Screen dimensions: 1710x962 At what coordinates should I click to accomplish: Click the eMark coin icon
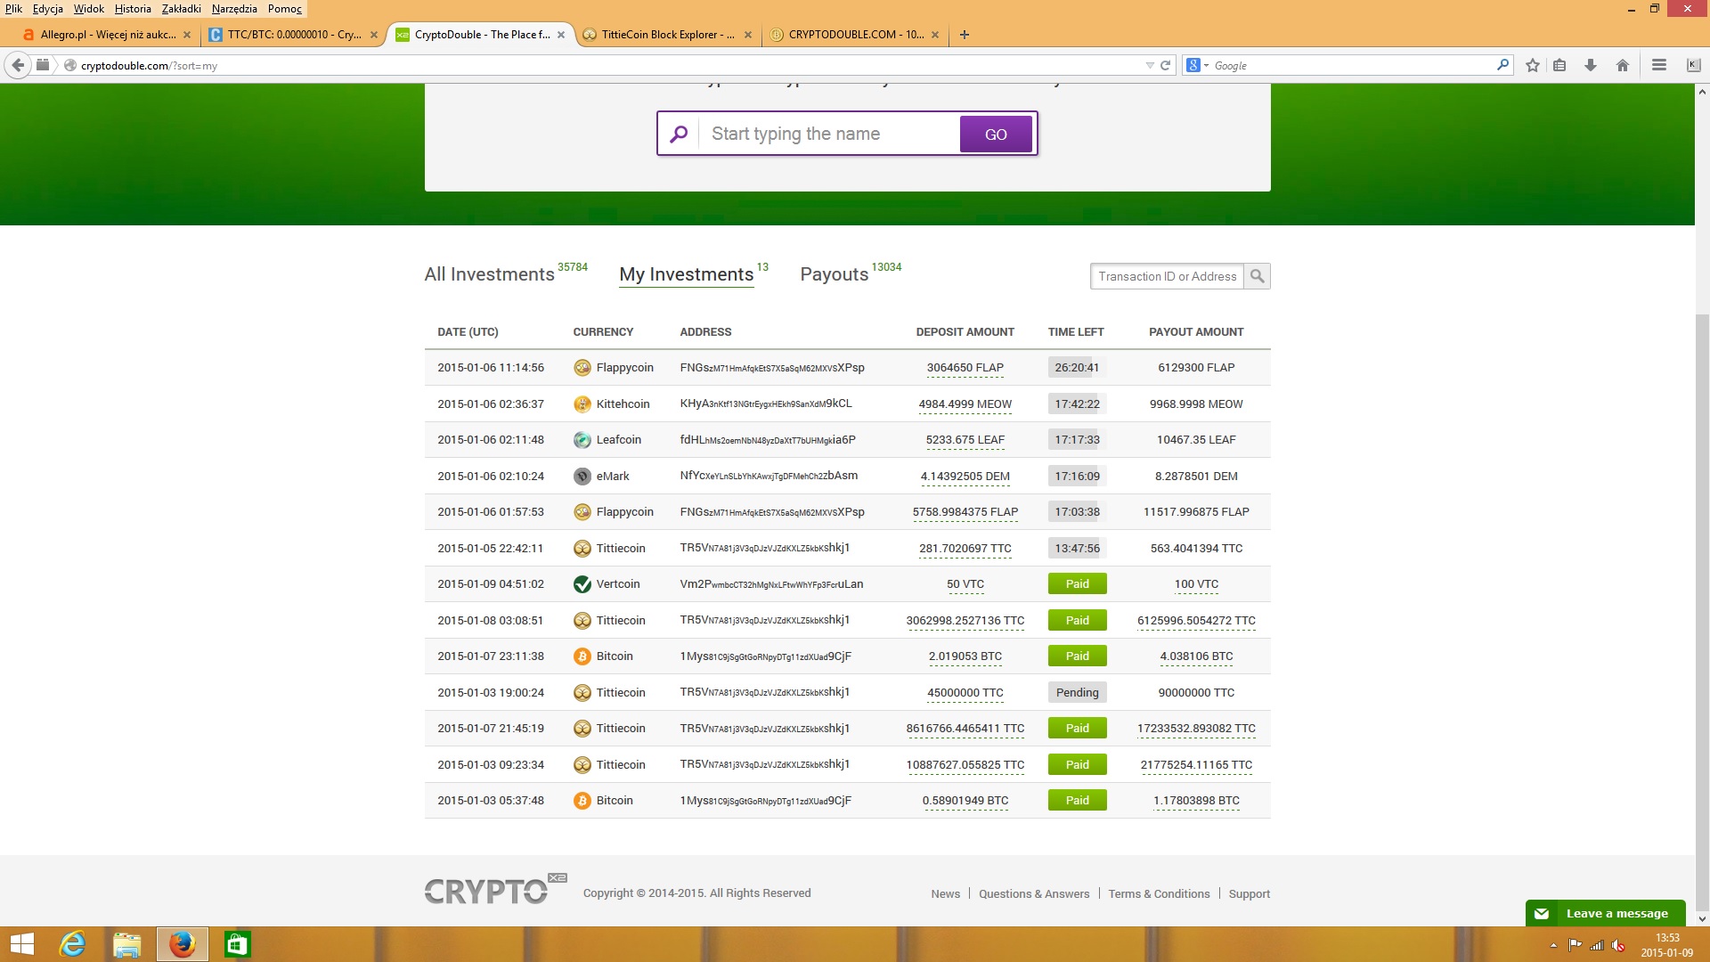[x=582, y=477]
